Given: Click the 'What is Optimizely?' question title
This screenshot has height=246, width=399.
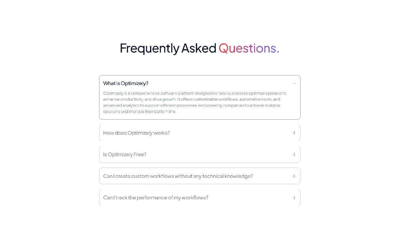Looking at the screenshot, I should pos(126,83).
